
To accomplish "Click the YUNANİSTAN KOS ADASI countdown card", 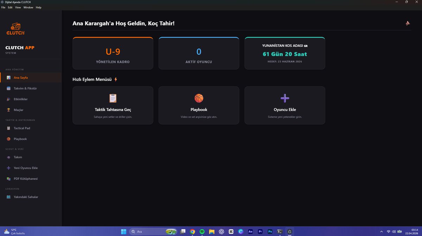I will coord(285,53).
